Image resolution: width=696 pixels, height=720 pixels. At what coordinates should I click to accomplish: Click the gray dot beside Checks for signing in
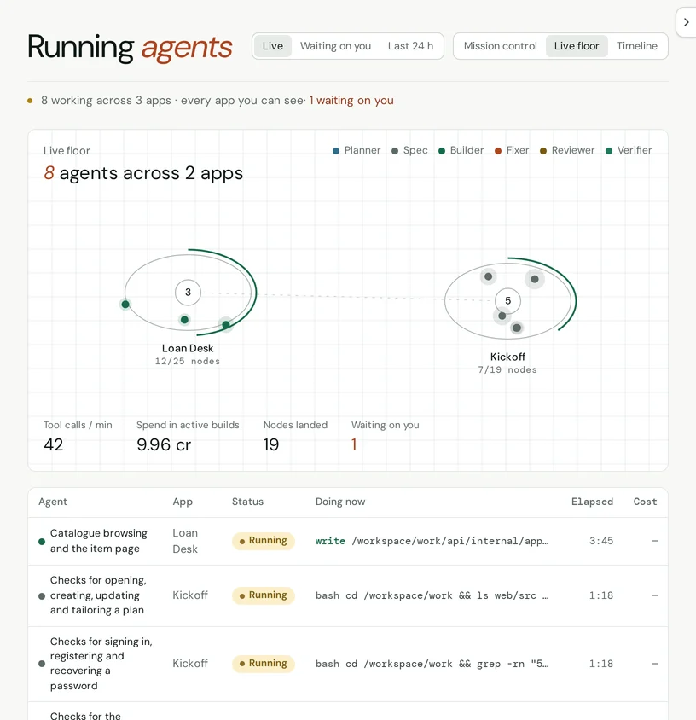pyautogui.click(x=42, y=664)
